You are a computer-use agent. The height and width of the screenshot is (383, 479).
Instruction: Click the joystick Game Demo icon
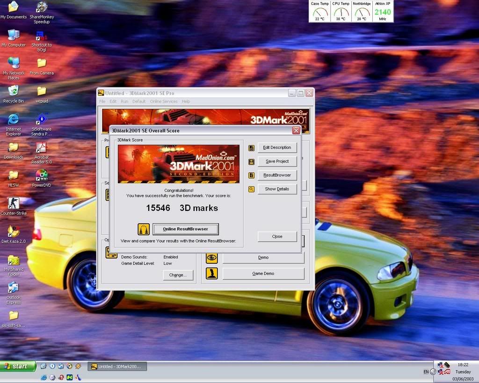tap(211, 274)
